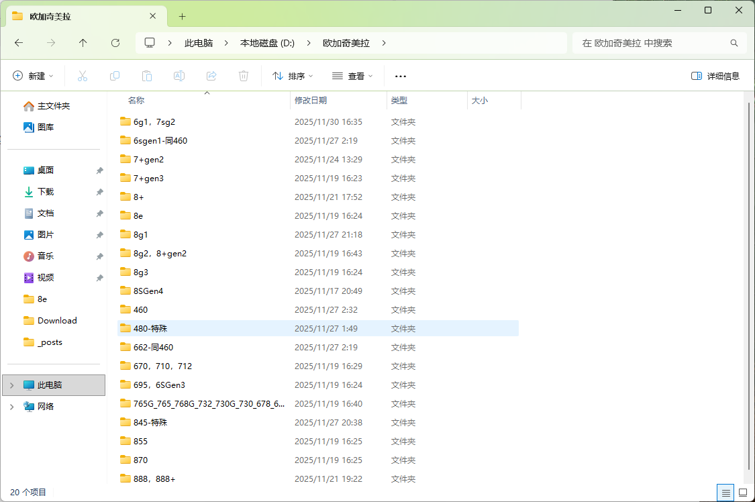This screenshot has height=502, width=755.
Task: Open the see-more (...) menu
Action: [401, 76]
